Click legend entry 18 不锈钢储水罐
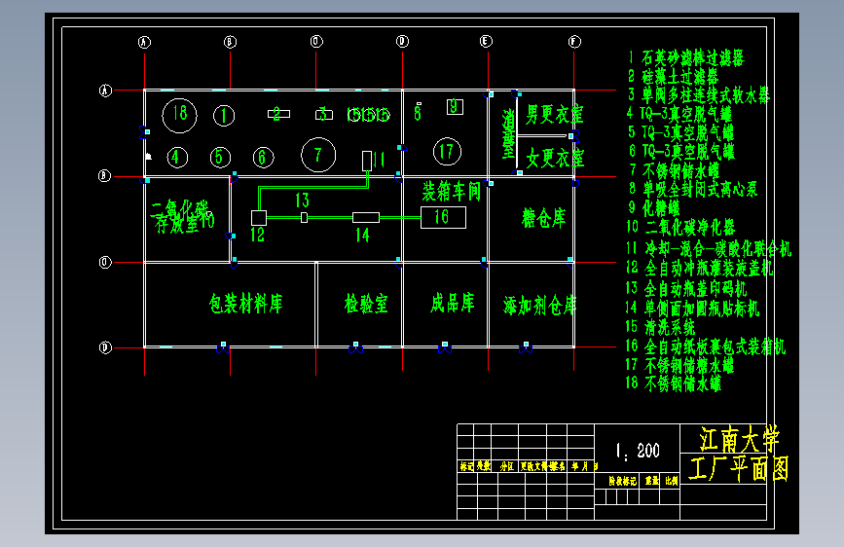844x547 pixels. click(674, 383)
